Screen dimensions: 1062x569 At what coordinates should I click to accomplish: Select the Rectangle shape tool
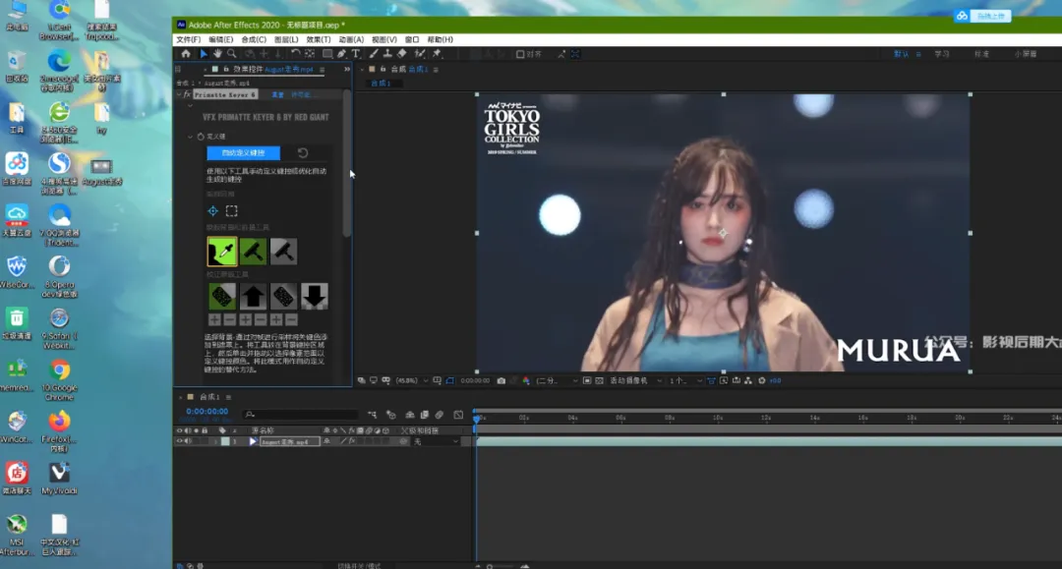(x=327, y=53)
